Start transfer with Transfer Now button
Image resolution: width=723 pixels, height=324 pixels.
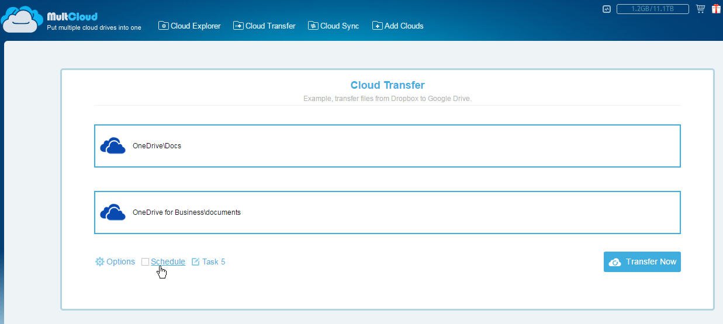tap(642, 262)
